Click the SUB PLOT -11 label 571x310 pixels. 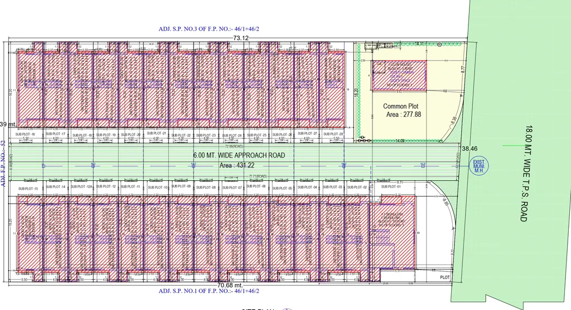130,186
